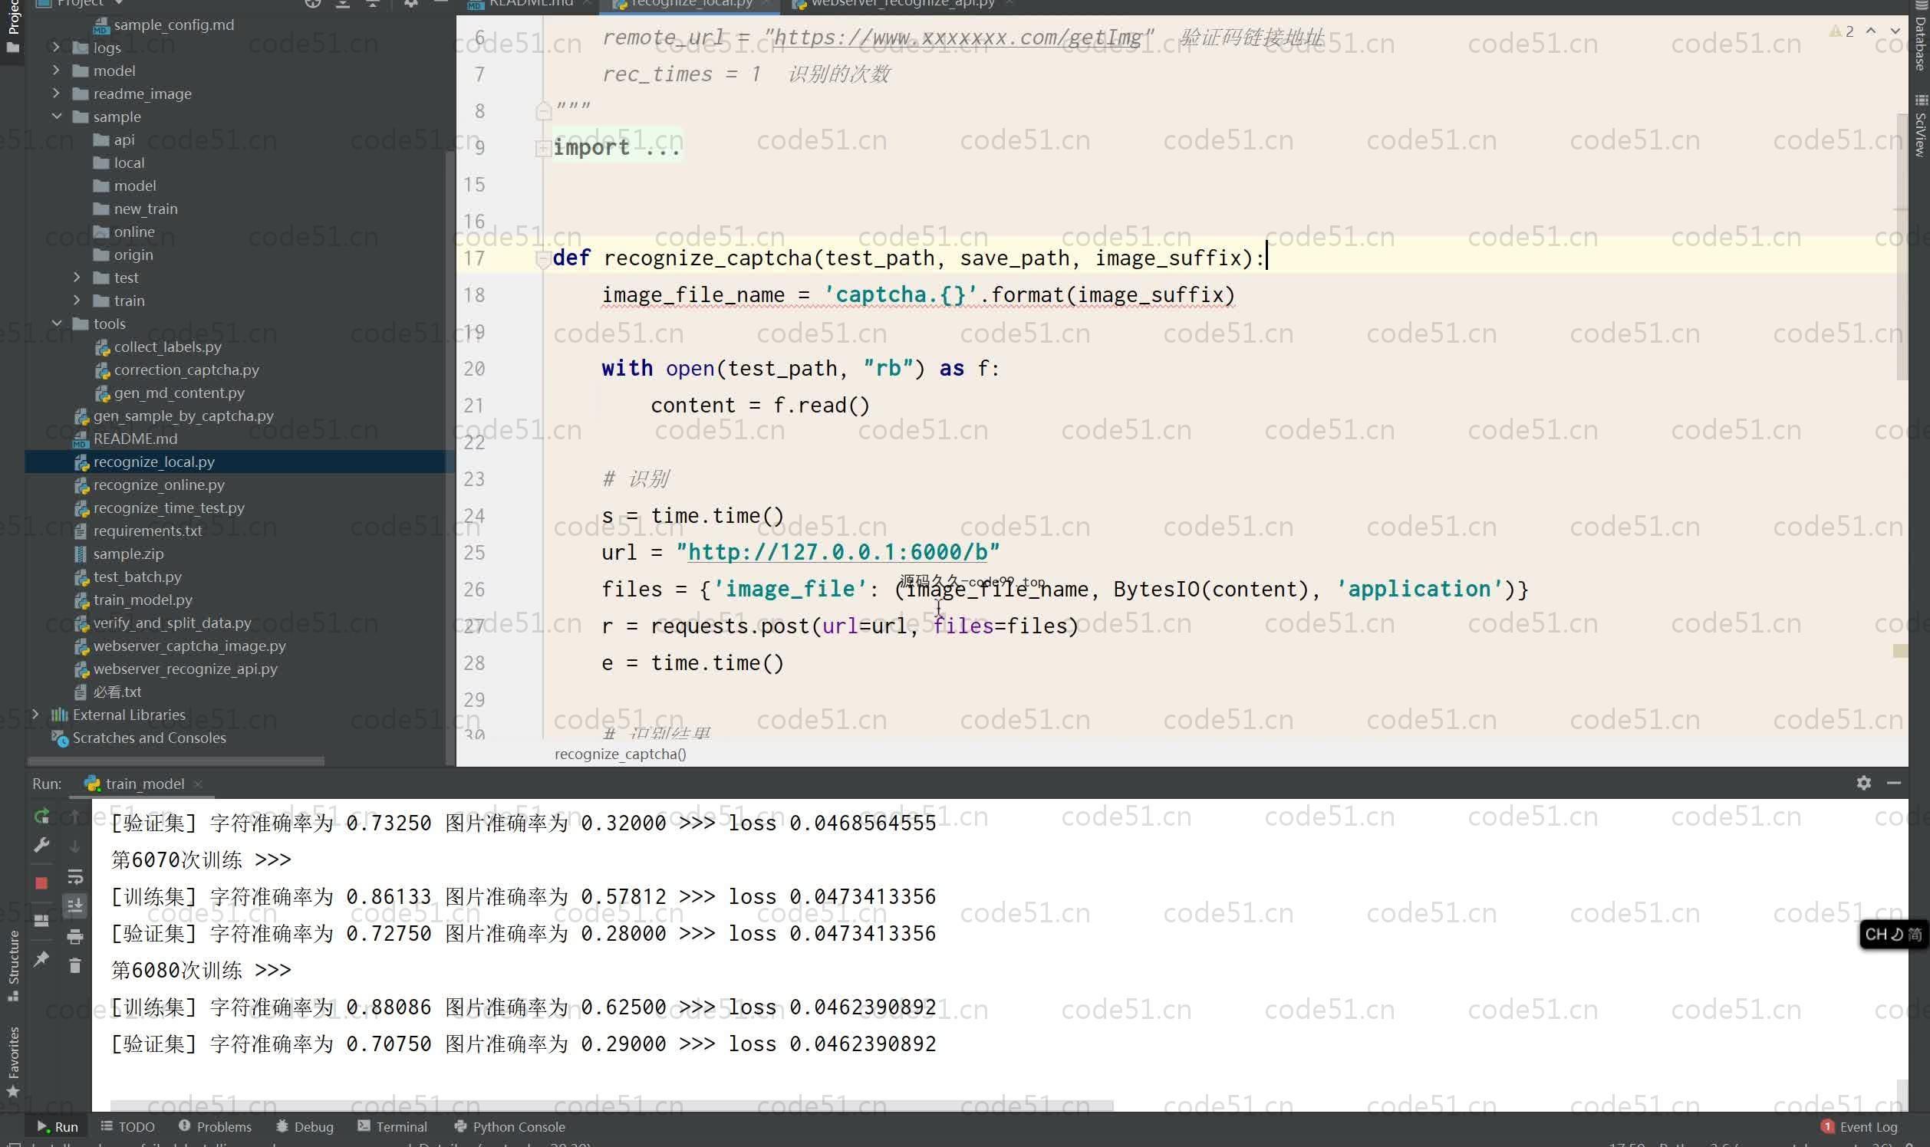1930x1147 pixels.
Task: Open the http://127.0.0.1:6000/b URL link
Action: (838, 552)
